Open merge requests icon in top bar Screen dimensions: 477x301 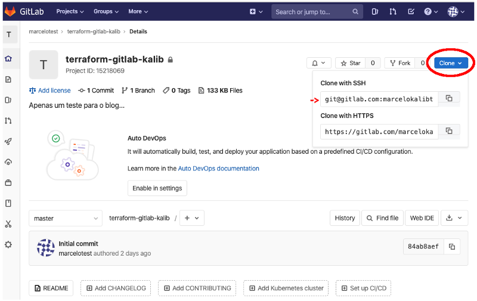click(x=393, y=11)
